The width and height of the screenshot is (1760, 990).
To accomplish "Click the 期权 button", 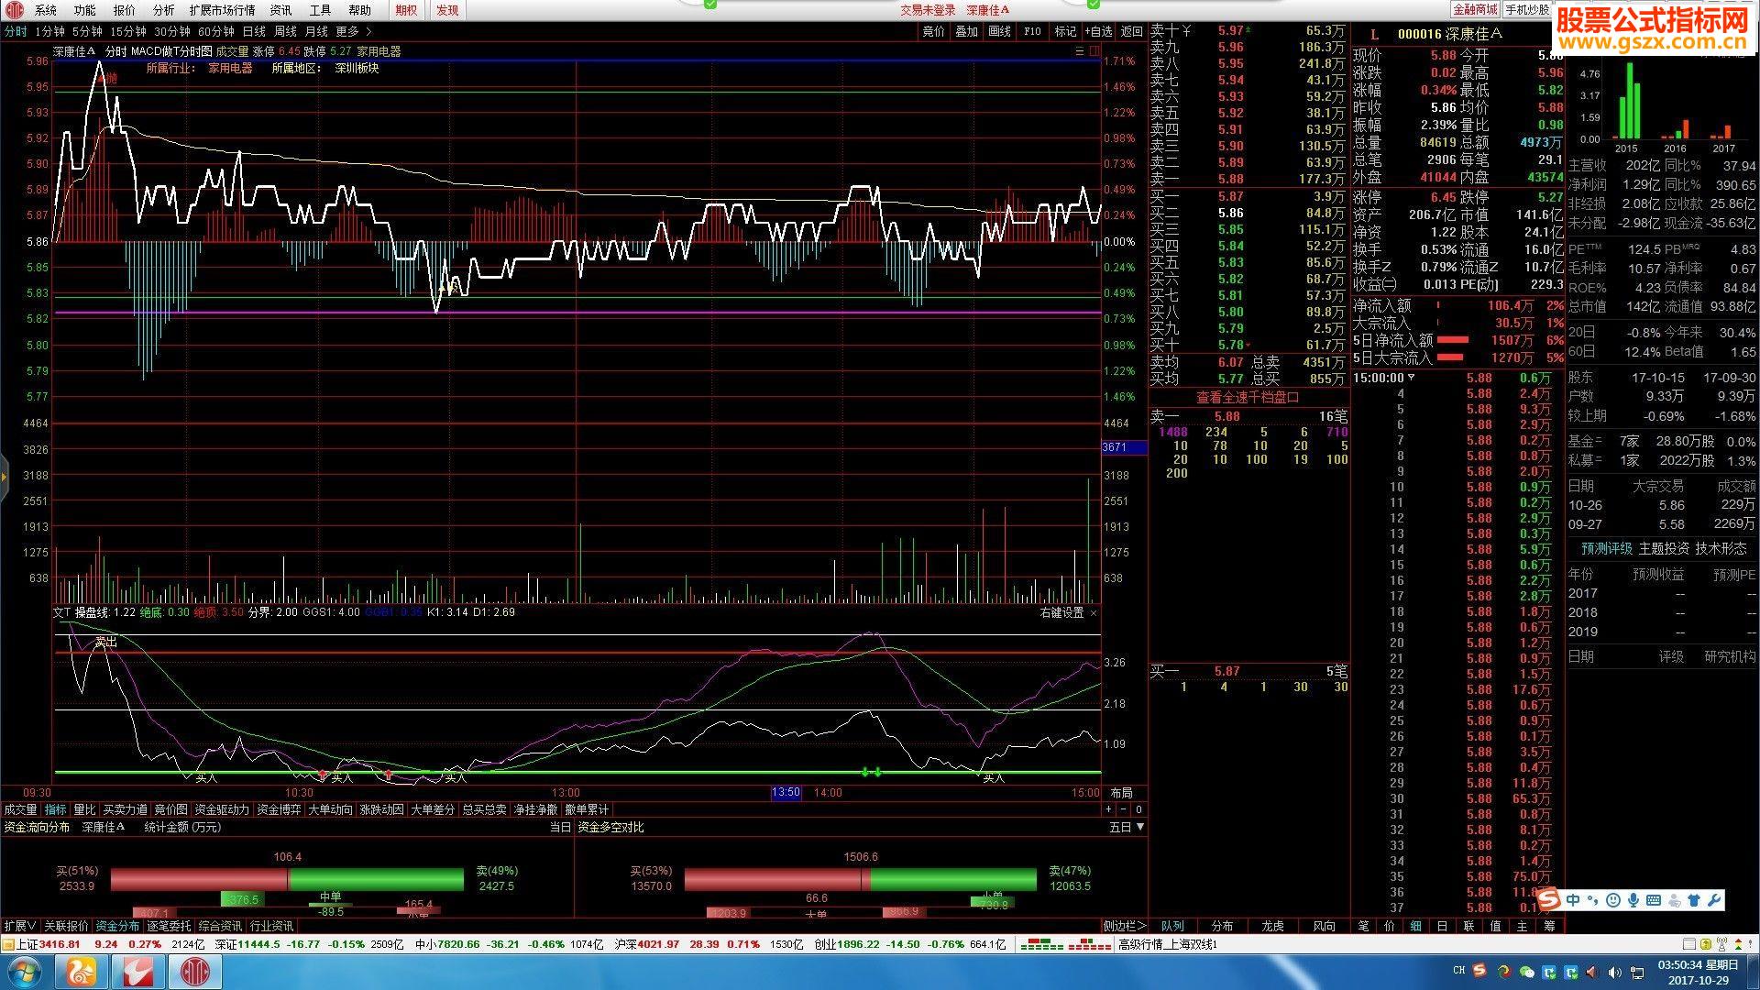I will pos(406,10).
